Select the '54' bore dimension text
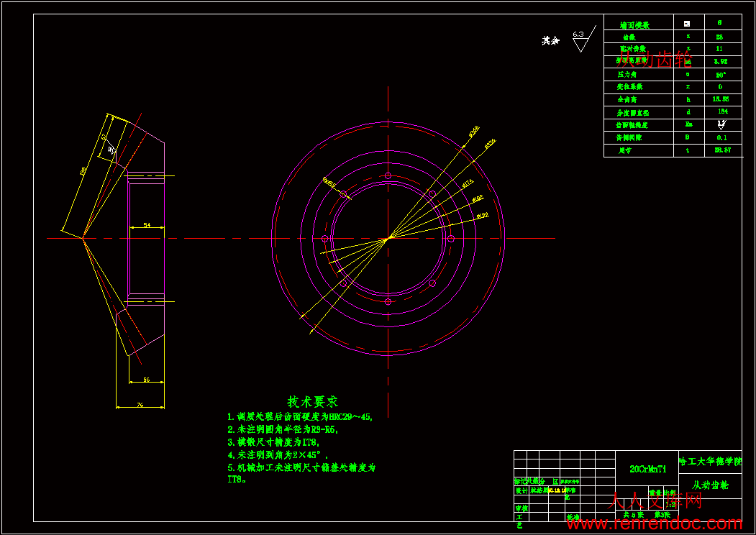Image resolution: width=756 pixels, height=535 pixels. pos(147,225)
